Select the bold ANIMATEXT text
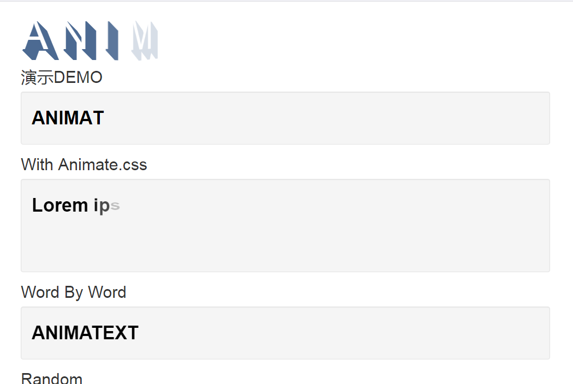This screenshot has width=573, height=384. click(x=85, y=333)
